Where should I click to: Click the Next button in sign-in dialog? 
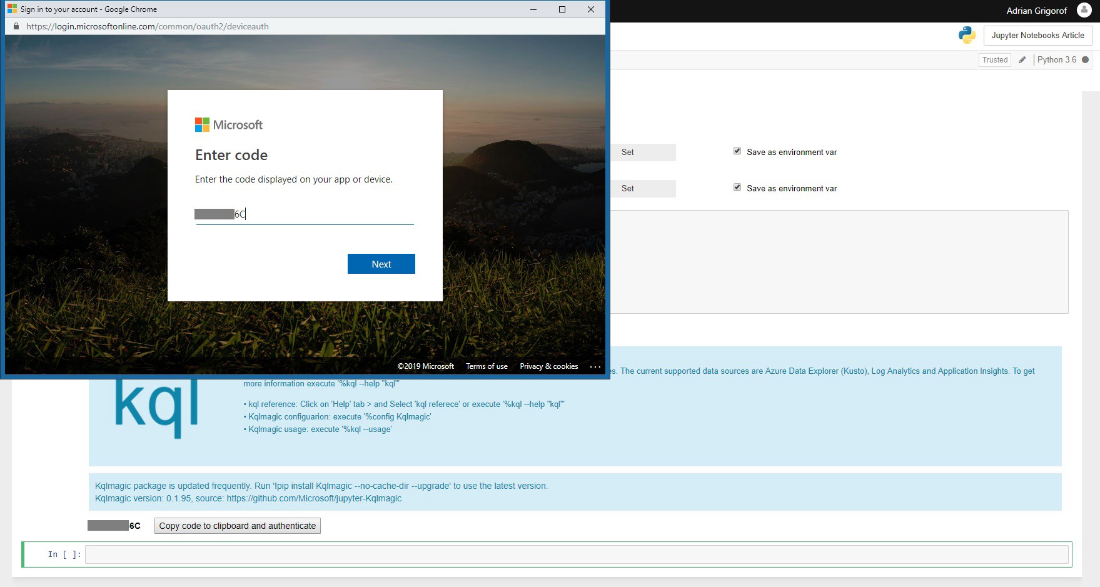point(381,264)
